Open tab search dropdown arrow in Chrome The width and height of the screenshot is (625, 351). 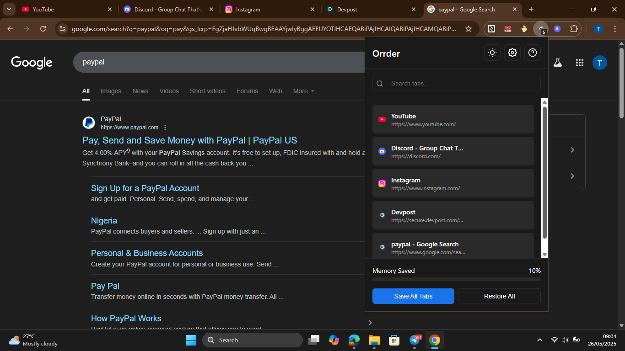coord(9,9)
